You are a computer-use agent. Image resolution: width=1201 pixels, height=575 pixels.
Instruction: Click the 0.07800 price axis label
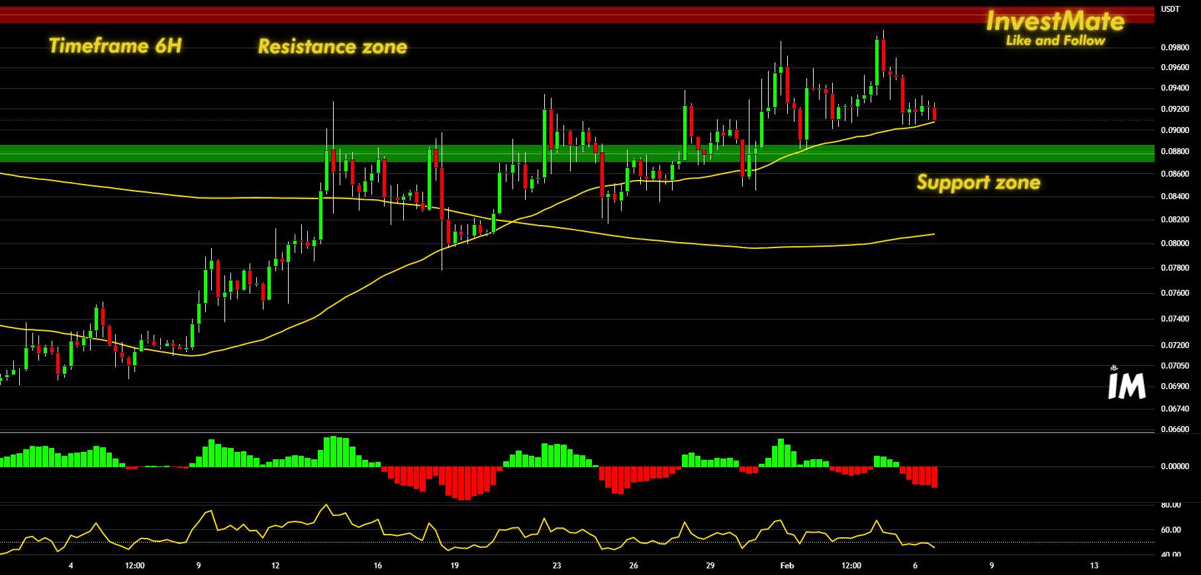1175,268
